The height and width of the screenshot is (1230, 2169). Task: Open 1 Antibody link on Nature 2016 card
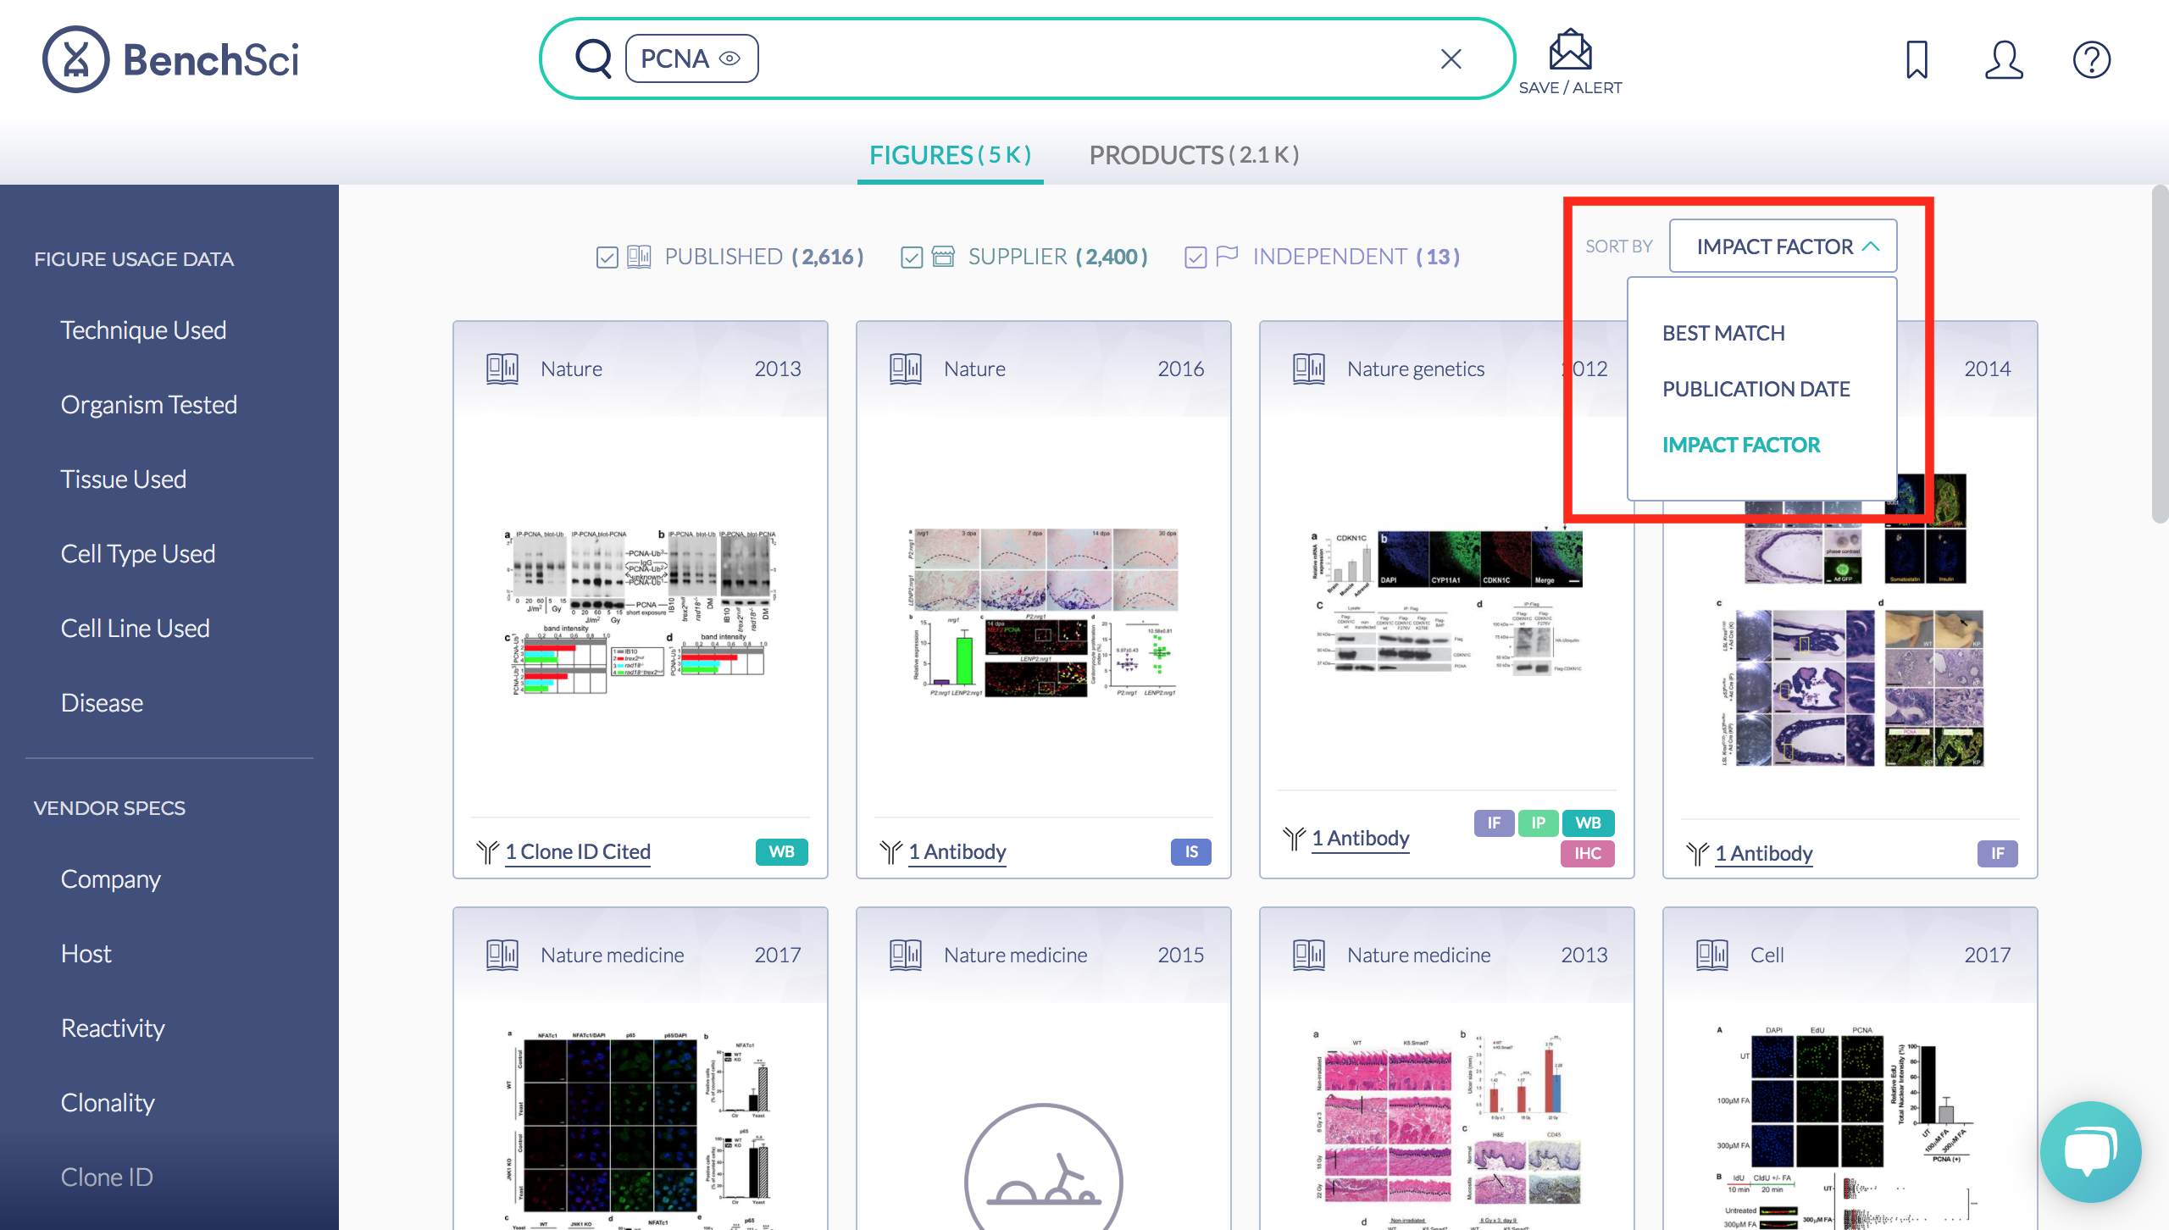coord(957,851)
